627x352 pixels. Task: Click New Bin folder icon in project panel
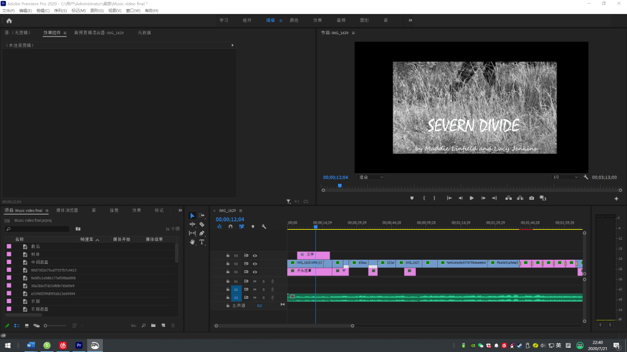[x=153, y=326]
